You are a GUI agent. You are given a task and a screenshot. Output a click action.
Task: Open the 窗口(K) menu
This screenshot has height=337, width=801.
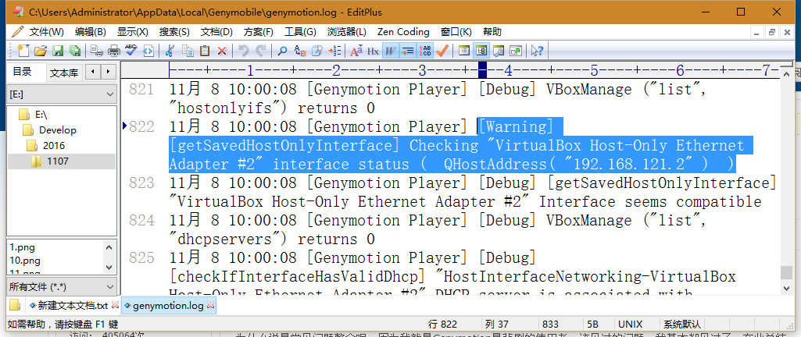(x=456, y=32)
